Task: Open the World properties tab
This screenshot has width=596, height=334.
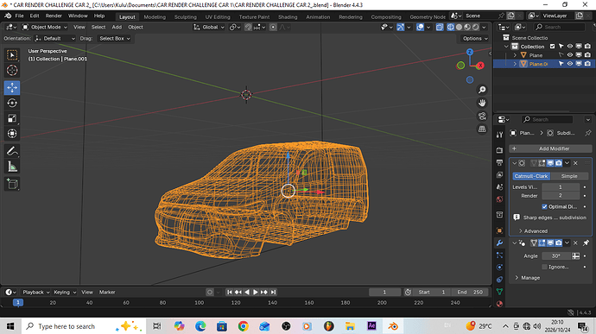Action: [499, 199]
